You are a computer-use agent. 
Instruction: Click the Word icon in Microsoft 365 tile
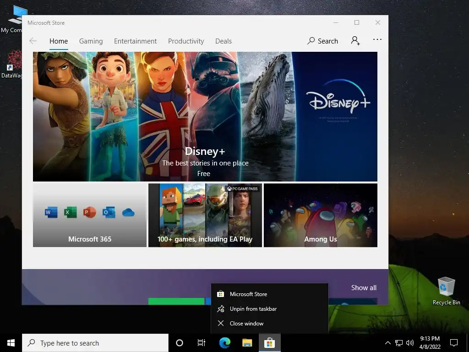tap(51, 213)
